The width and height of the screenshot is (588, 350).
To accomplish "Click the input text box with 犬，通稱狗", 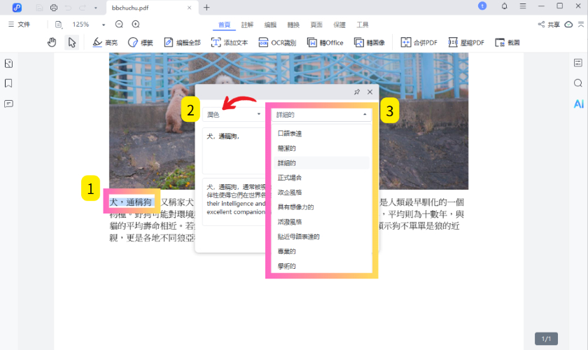I will [x=234, y=150].
